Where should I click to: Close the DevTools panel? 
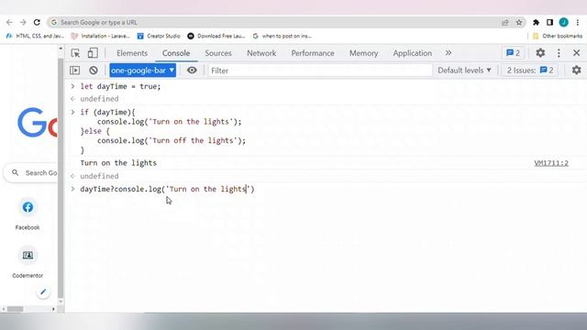click(577, 53)
